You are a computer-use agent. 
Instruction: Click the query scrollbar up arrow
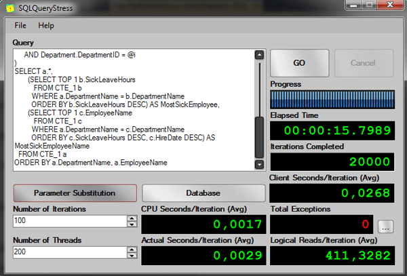pyautogui.click(x=260, y=55)
